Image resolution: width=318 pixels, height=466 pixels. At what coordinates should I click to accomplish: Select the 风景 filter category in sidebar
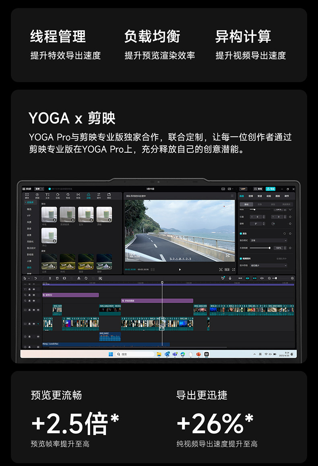point(29,222)
